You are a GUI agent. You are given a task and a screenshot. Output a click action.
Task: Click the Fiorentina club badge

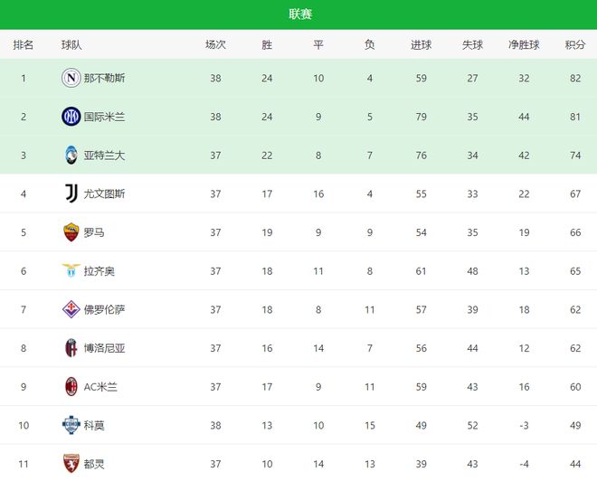coord(71,309)
